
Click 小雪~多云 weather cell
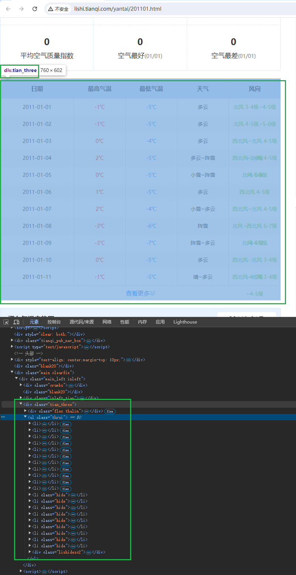(203, 209)
